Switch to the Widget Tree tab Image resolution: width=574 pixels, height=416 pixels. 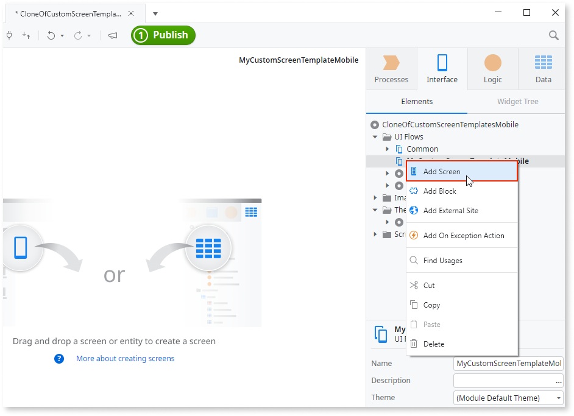[x=517, y=101]
